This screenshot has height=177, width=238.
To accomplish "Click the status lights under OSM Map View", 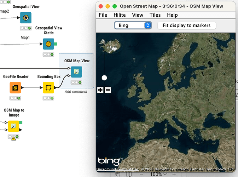I will (x=76, y=82).
